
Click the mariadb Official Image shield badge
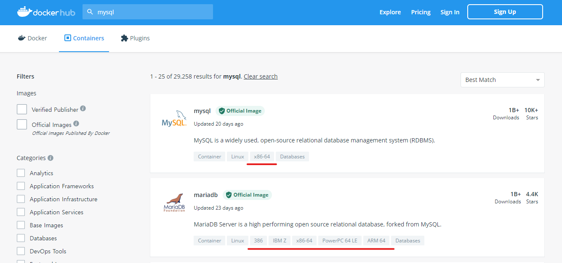(x=247, y=195)
